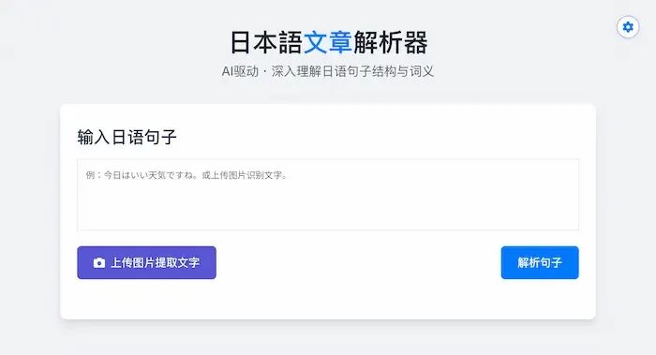
Task: Click the camera icon on upload button
Action: (99, 262)
